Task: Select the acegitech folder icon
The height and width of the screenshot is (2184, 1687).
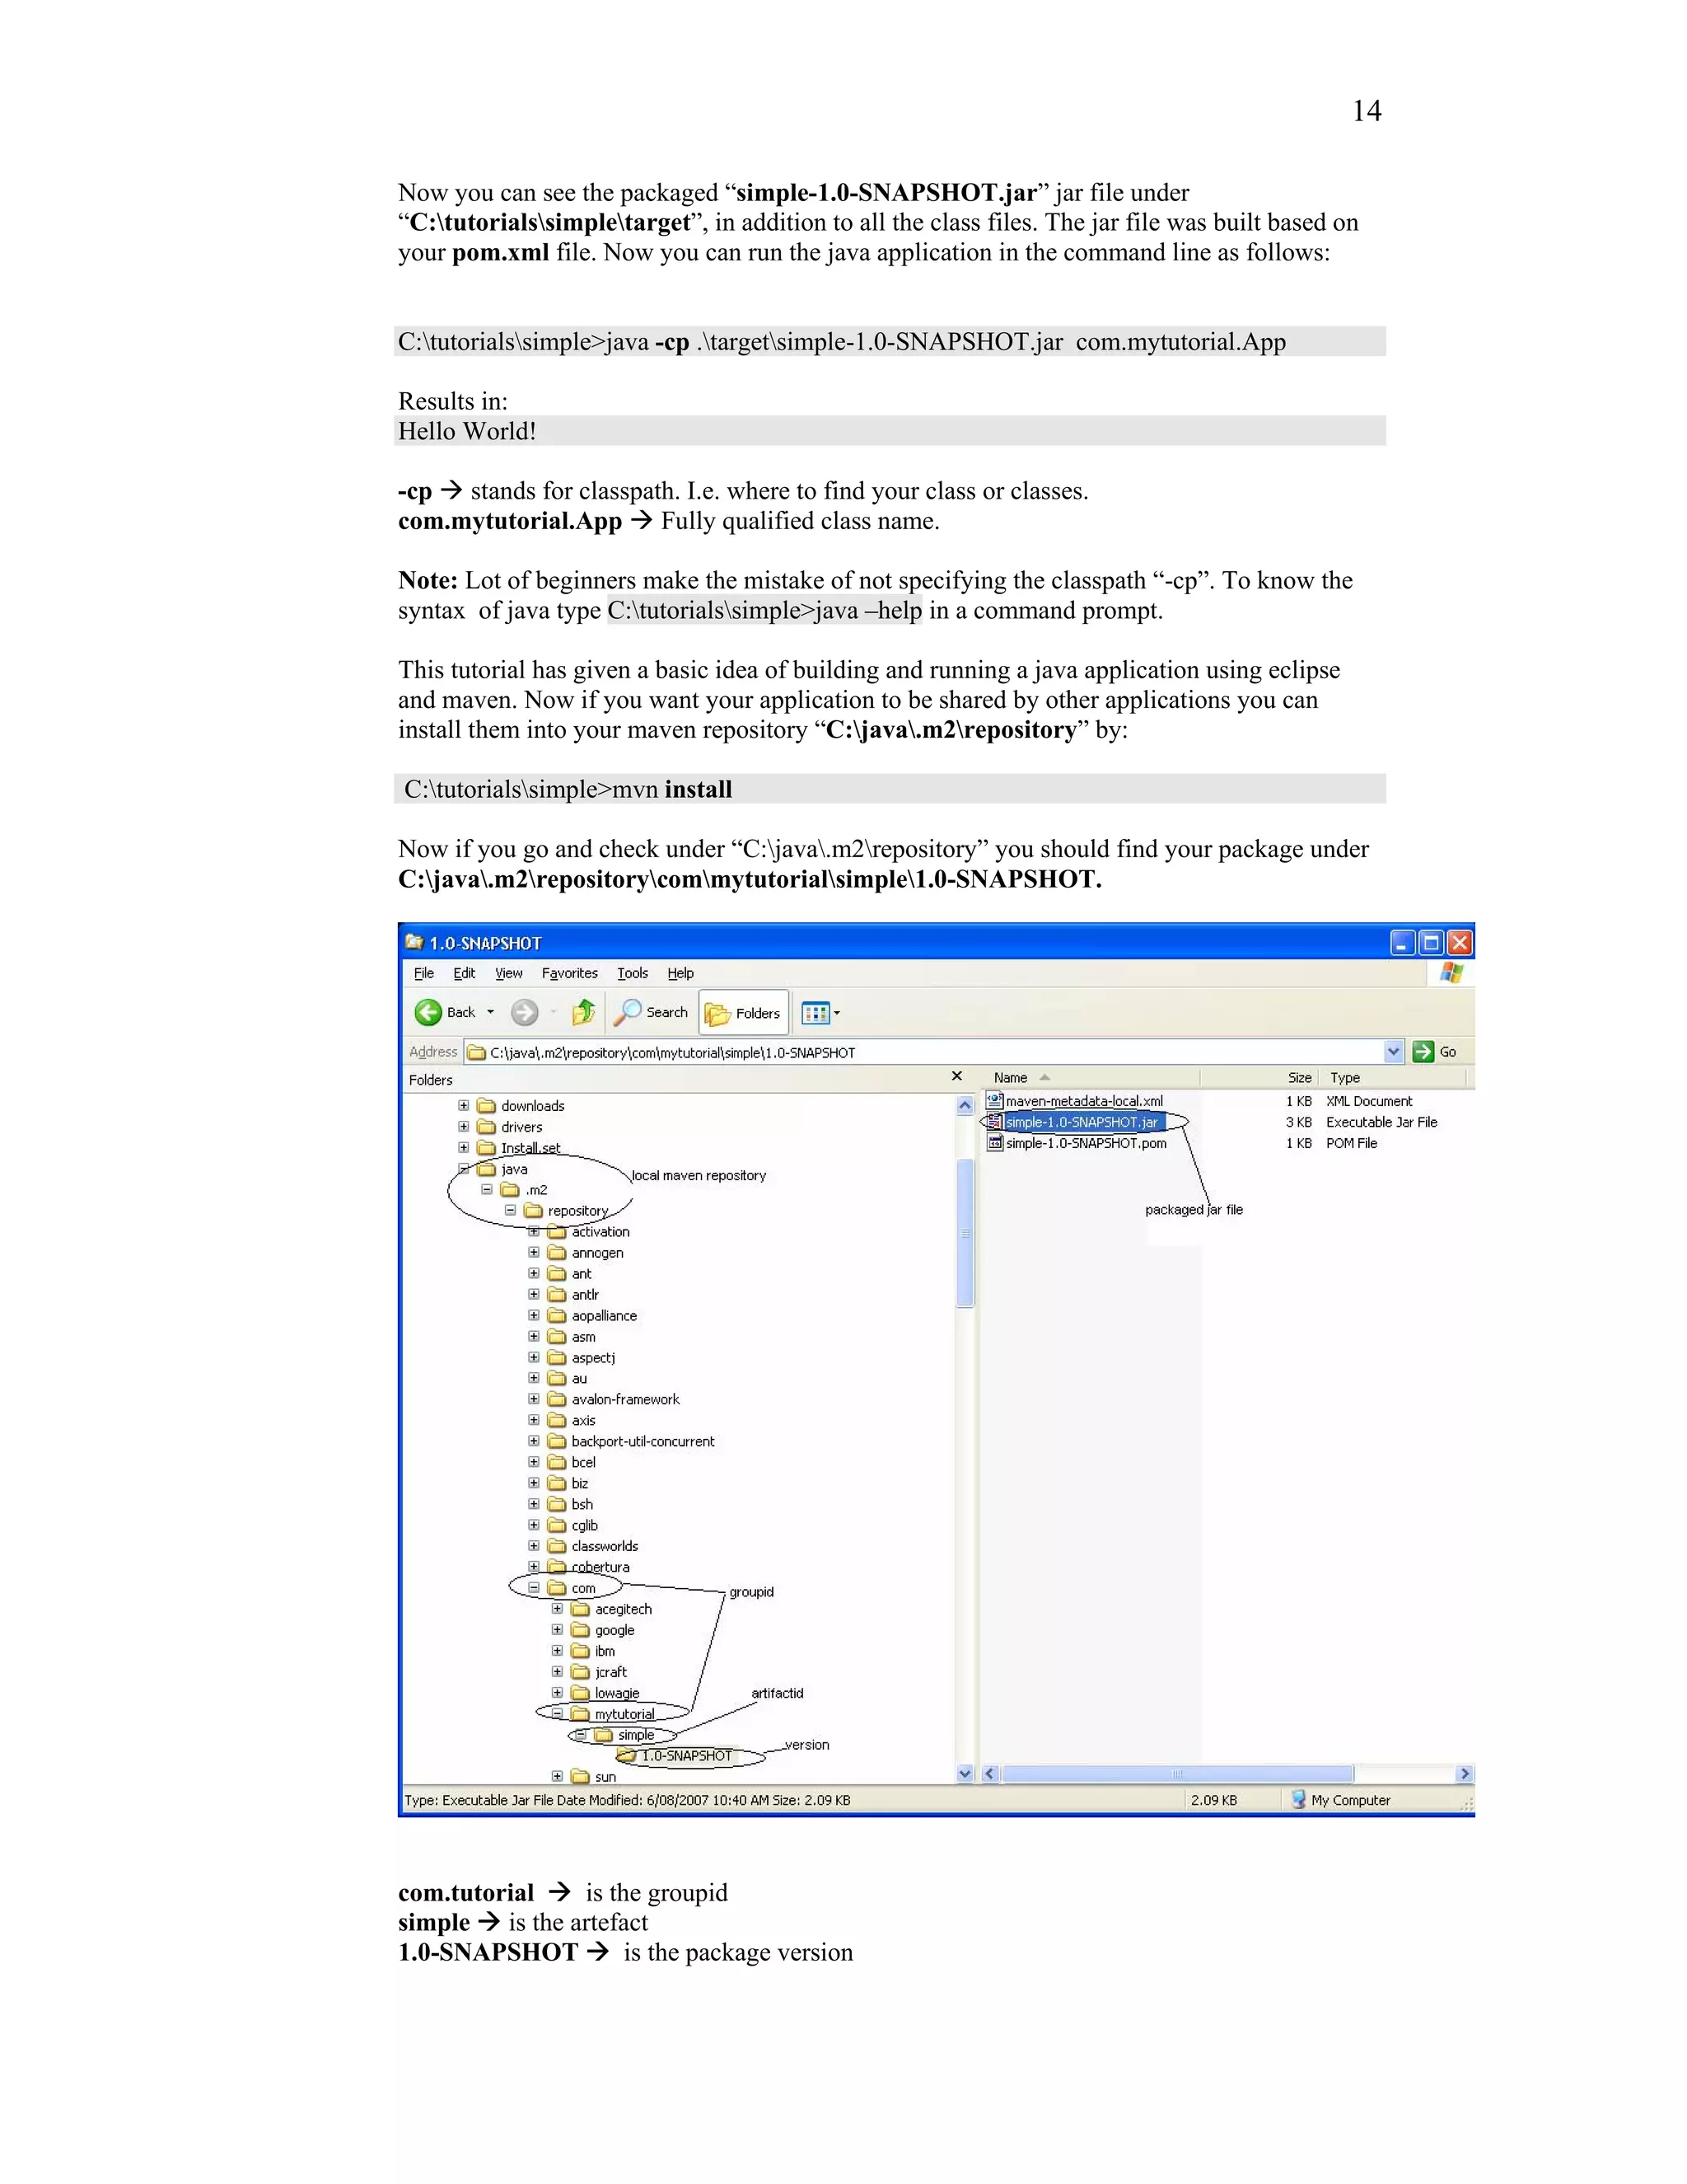Action: pos(581,1609)
